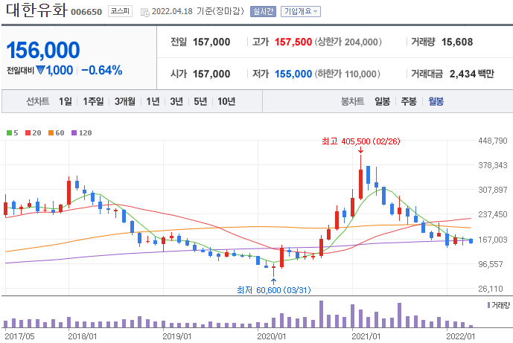Click the 시가 value 157,000

211,74
